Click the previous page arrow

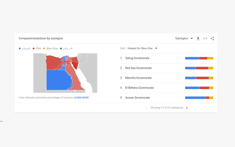coord(147,108)
